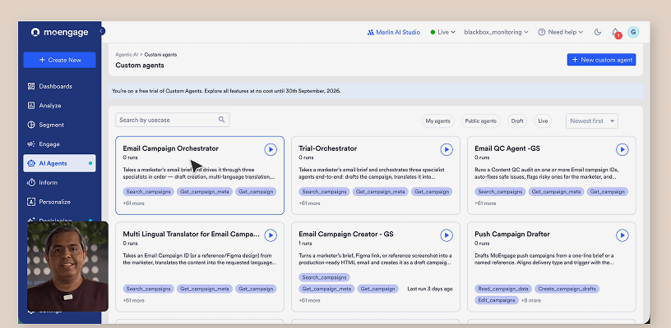Open the Engage menu item
This screenshot has width=671, height=328.
click(x=59, y=144)
